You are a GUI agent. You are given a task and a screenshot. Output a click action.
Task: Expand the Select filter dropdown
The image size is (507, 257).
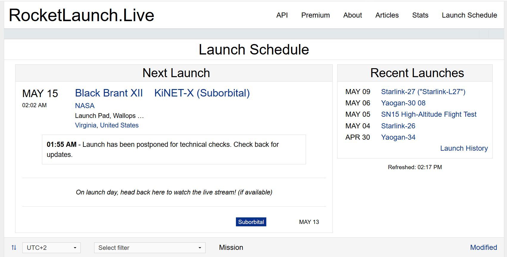click(150, 248)
